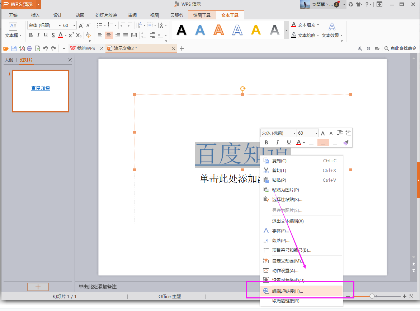Click the 剪切 scissors icon in context menu
This screenshot has width=420, height=311.
[266, 171]
